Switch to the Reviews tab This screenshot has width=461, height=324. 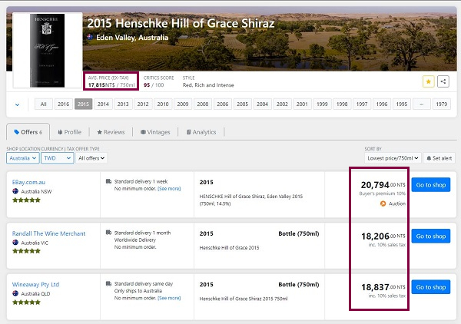click(111, 132)
